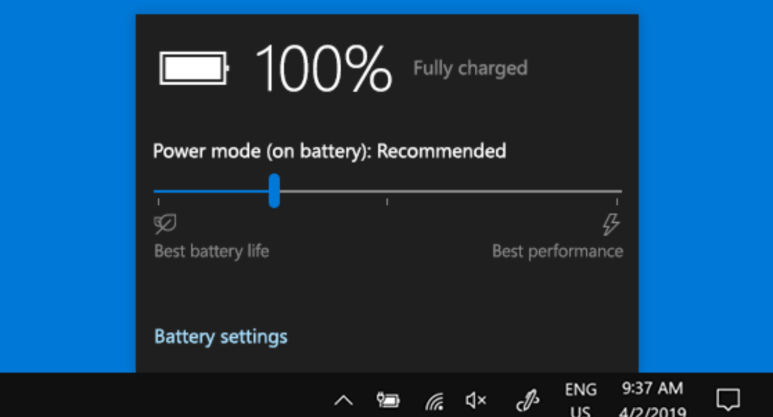Open the Wi-Fi network tray icon
Viewport: 773px width, 417px height.
point(434,402)
